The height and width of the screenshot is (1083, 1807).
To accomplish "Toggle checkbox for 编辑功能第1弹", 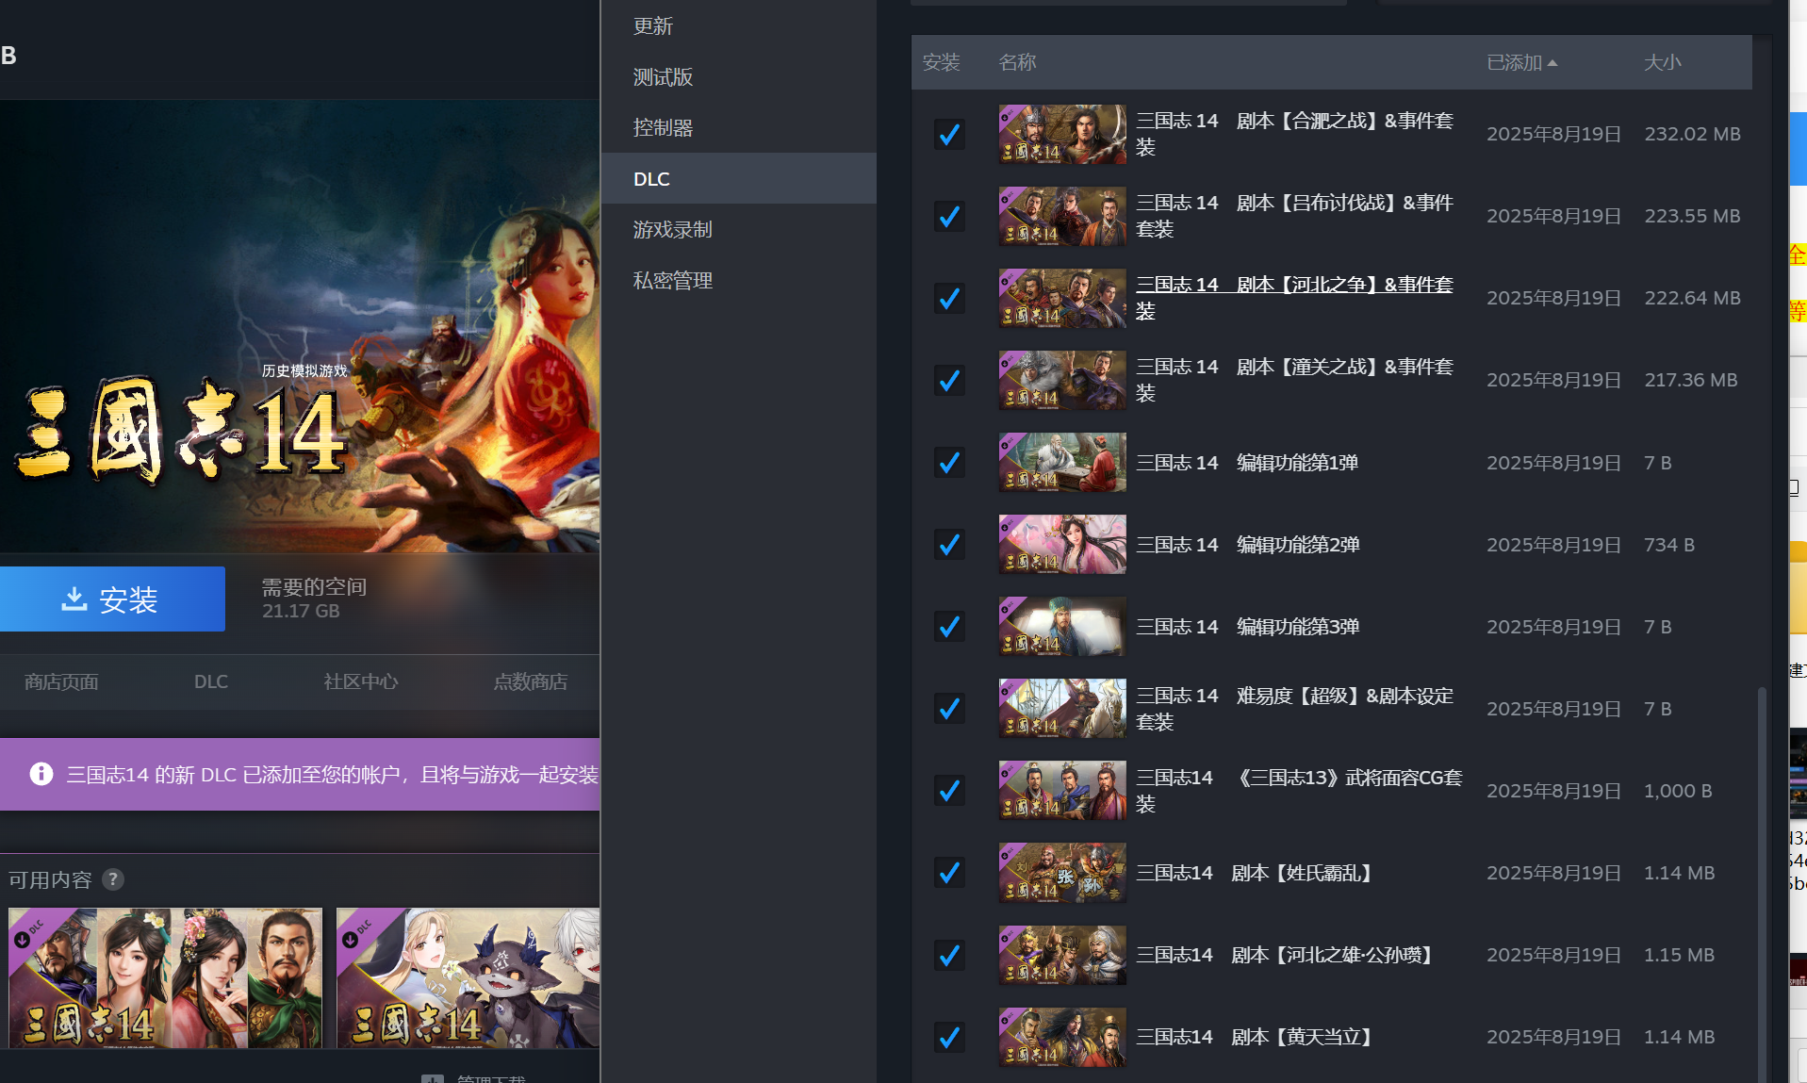I will point(949,462).
